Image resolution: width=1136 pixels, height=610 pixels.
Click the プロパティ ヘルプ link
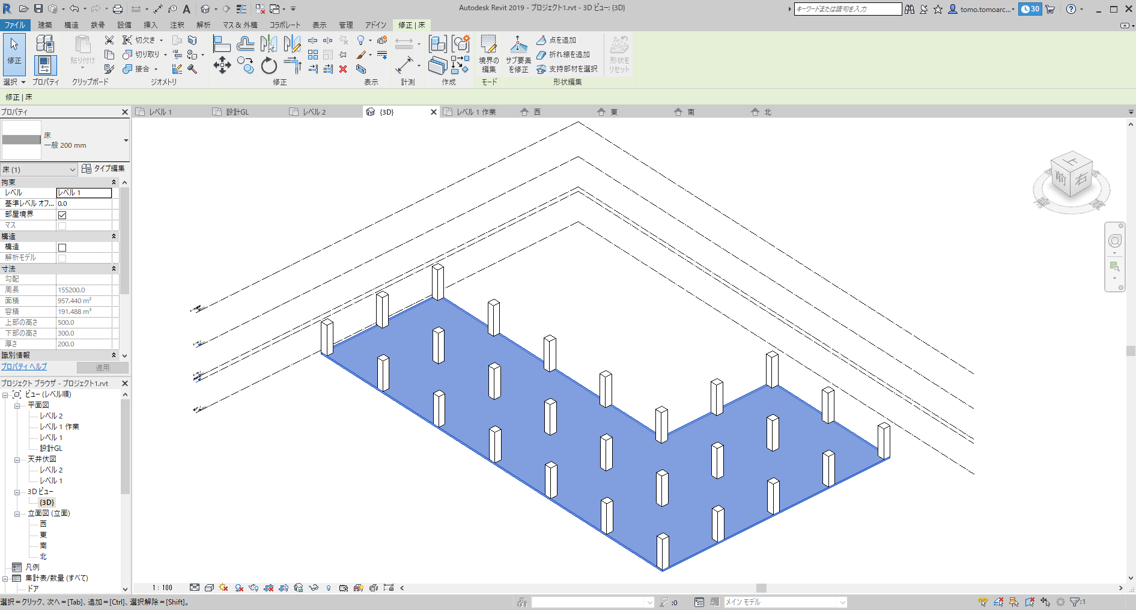(x=24, y=367)
